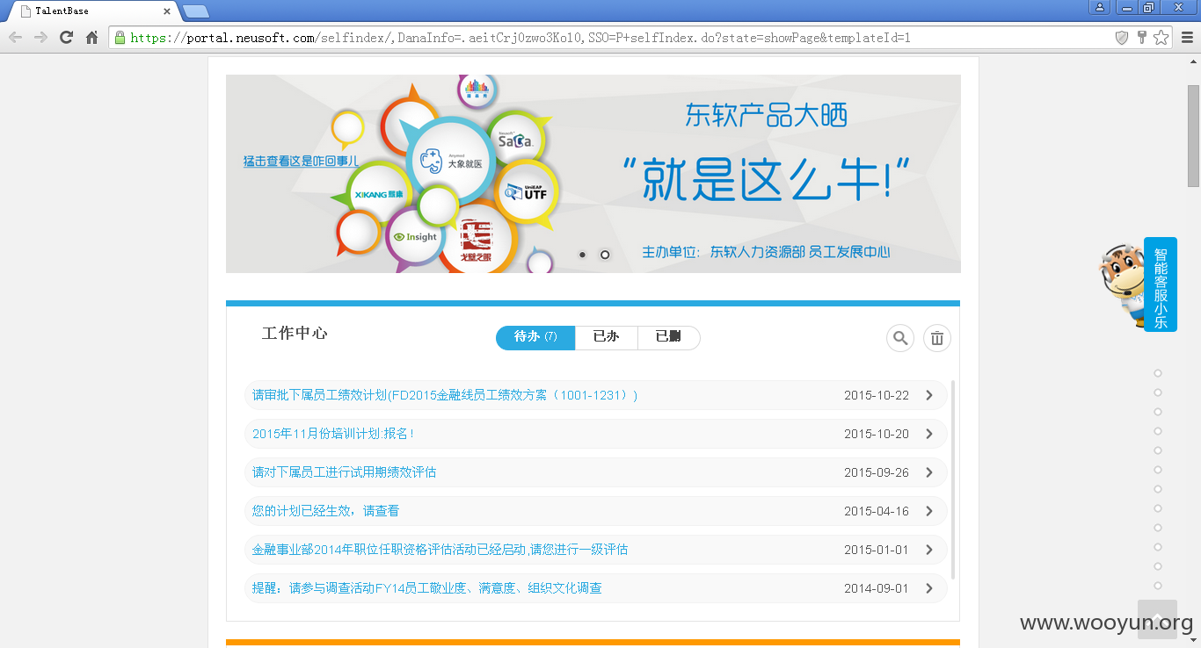
Task: Click the browser forward arrow
Action: point(40,38)
